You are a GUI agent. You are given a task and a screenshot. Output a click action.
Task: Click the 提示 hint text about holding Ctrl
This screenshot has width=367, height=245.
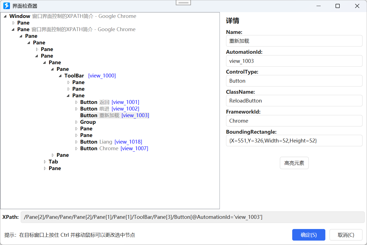70,235
